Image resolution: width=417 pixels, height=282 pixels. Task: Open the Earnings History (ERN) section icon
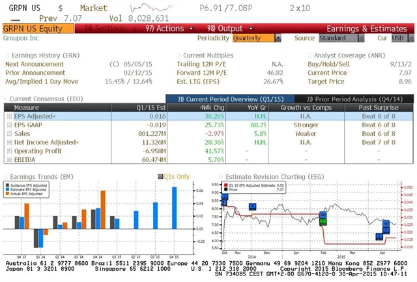pyautogui.click(x=6, y=55)
